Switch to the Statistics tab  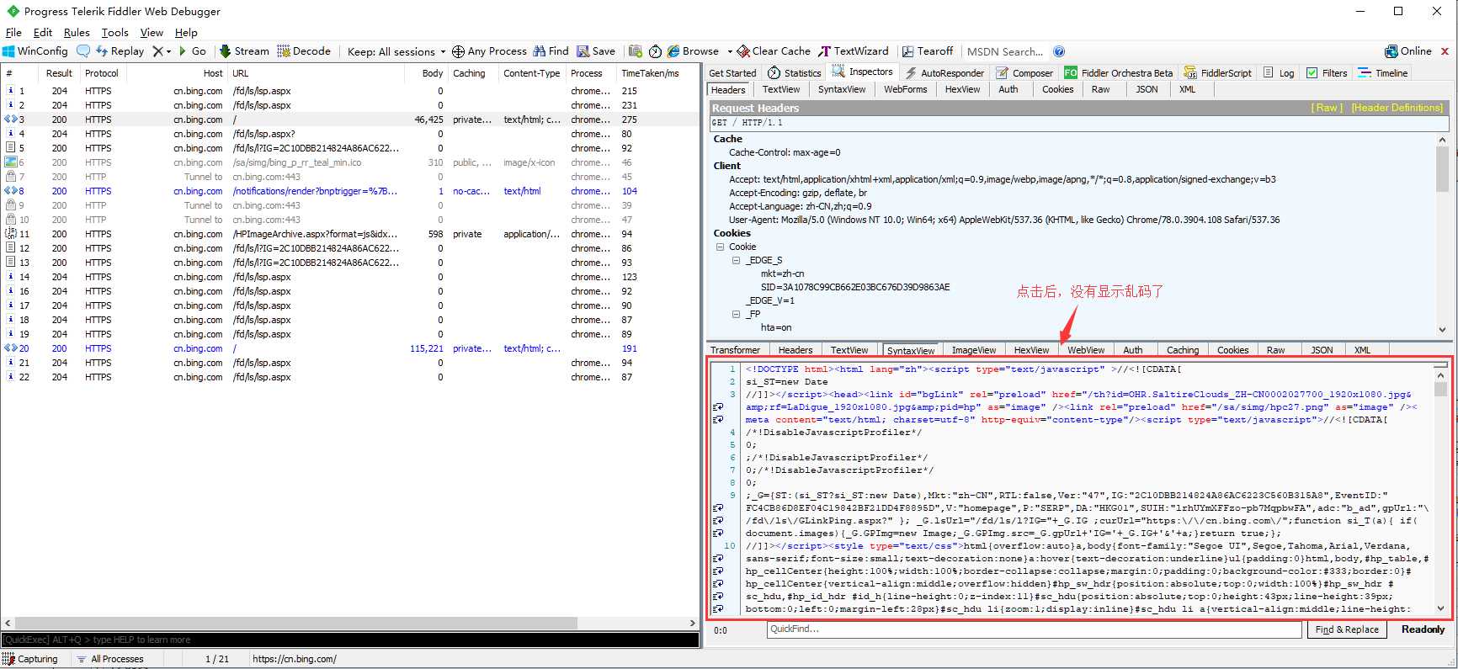[795, 73]
